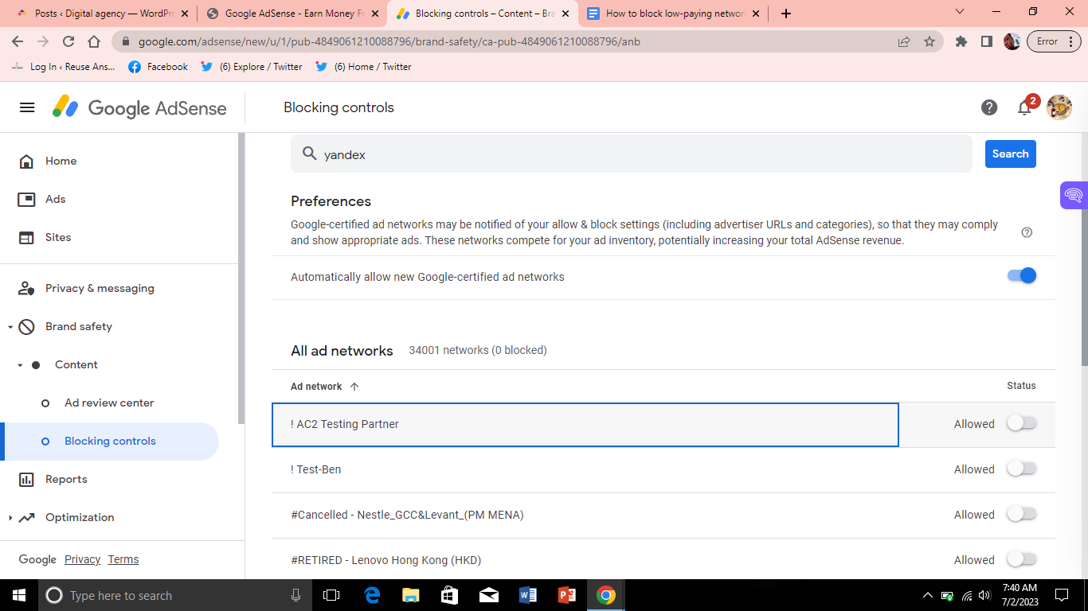Image resolution: width=1088 pixels, height=611 pixels.
Task: Open the Mail app from the taskbar
Action: pyautogui.click(x=489, y=595)
